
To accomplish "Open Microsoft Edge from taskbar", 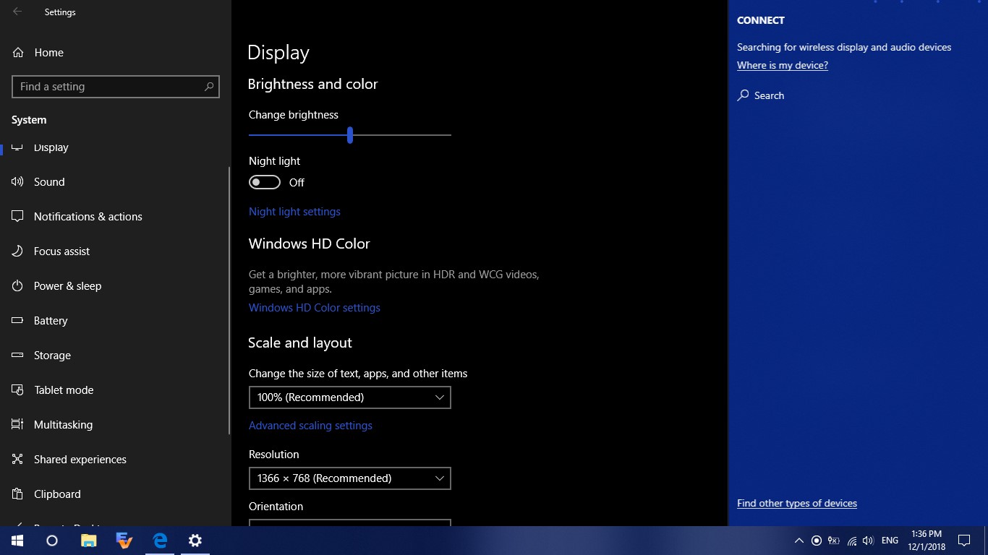I will 160,541.
